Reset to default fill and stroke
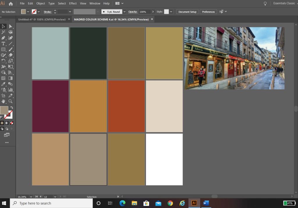Viewport: 298px width, 208px height. click(x=1, y=118)
